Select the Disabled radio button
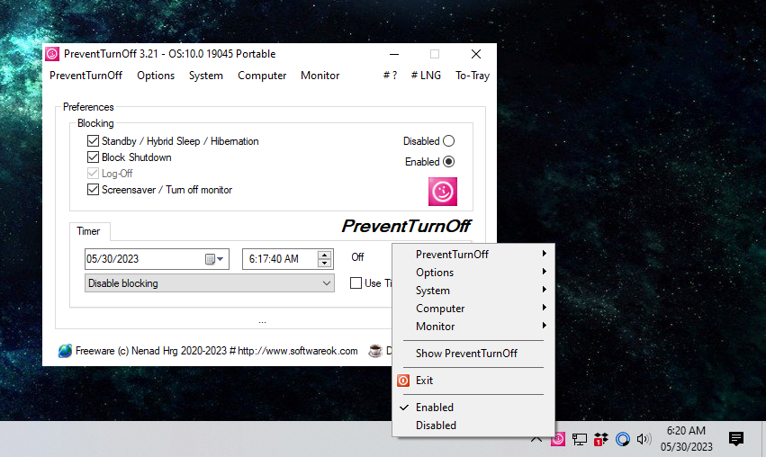Viewport: 766px width, 457px height. click(448, 141)
